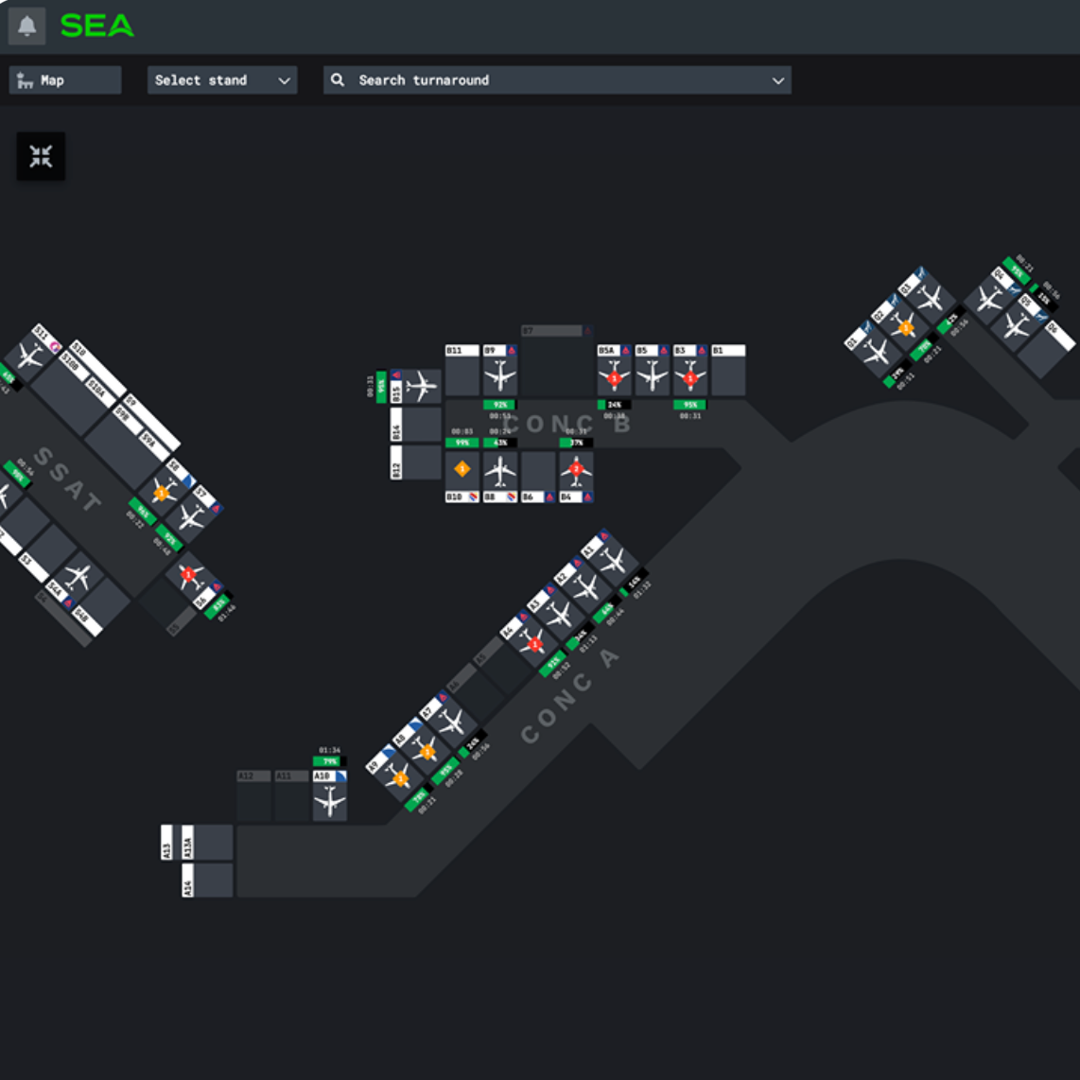The height and width of the screenshot is (1080, 1080).
Task: Click the SEA airport logo
Action: click(x=97, y=26)
